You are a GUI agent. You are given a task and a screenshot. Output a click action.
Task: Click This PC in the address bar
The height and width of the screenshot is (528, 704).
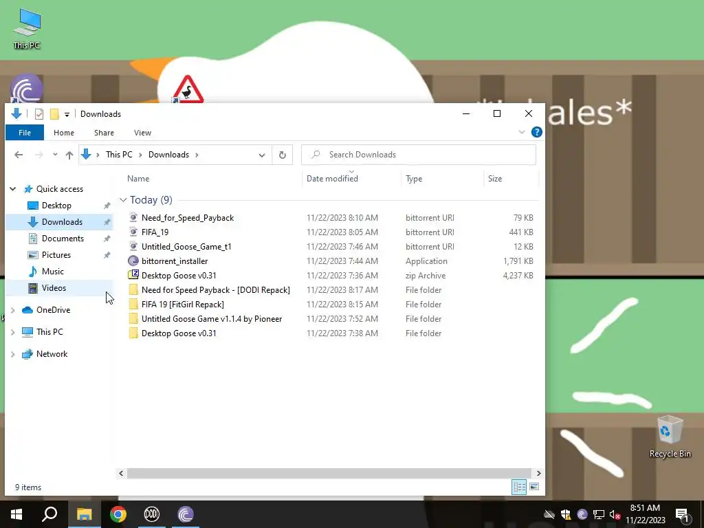click(119, 155)
